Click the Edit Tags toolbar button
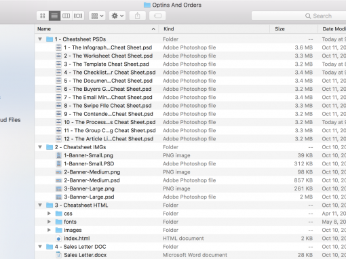The height and width of the screenshot is (259, 346). (157, 16)
